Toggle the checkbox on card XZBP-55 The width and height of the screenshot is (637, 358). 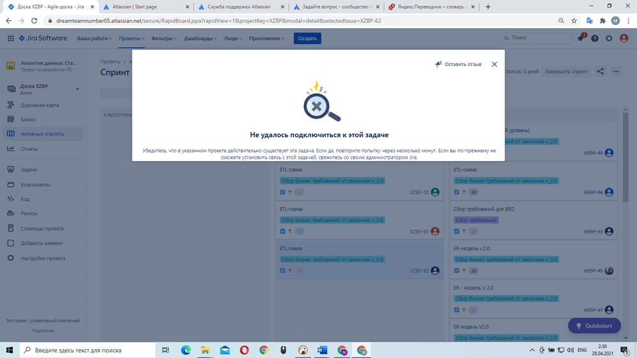click(282, 192)
